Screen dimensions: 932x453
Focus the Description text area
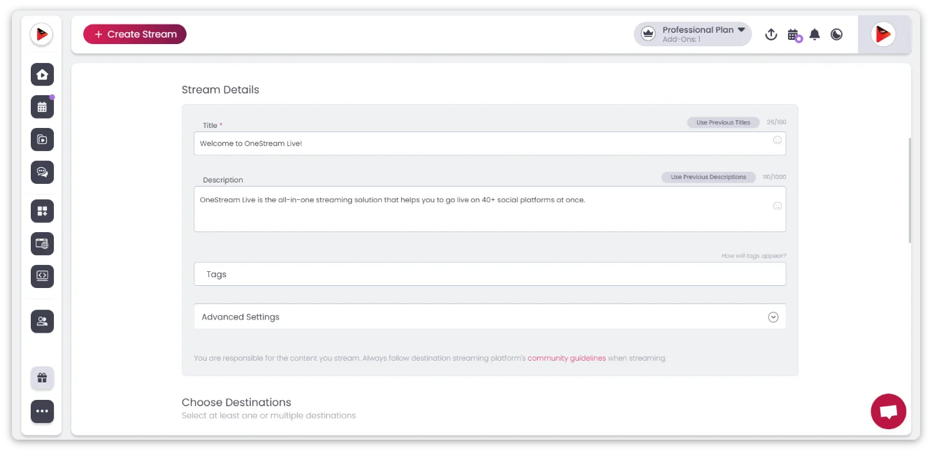489,209
